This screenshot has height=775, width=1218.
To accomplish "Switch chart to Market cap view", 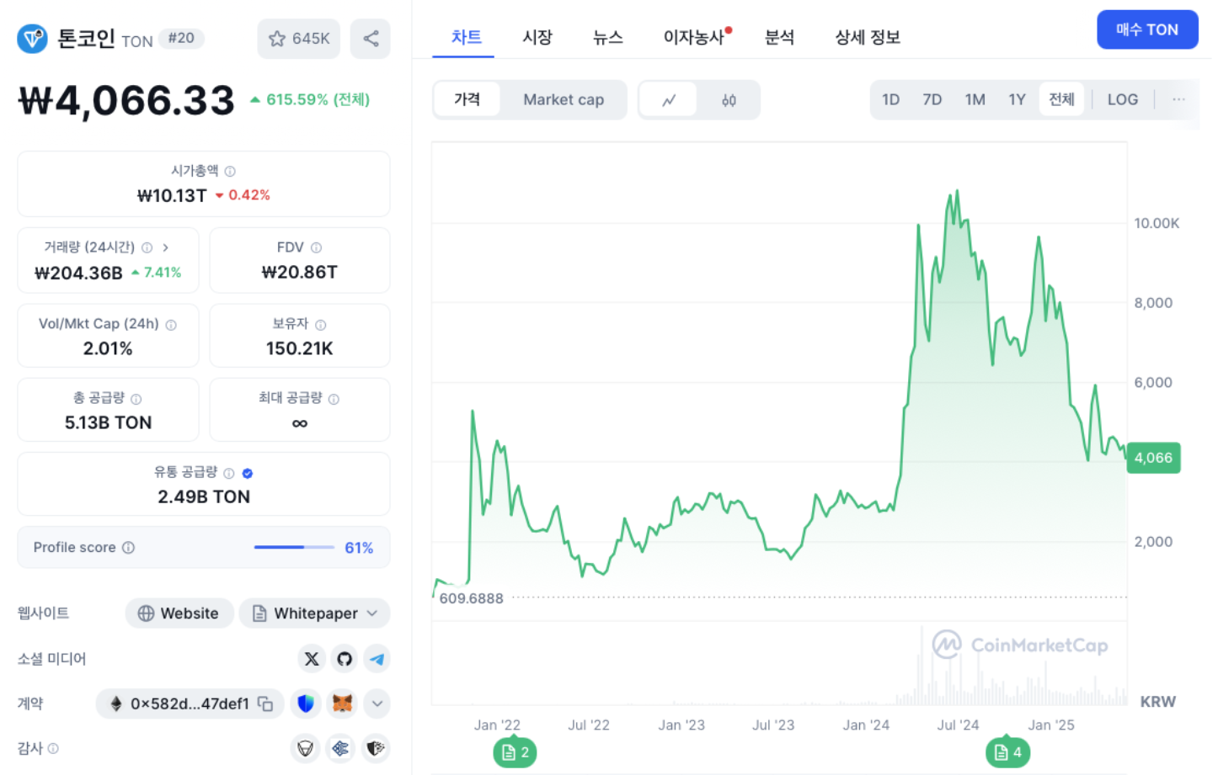I will (x=563, y=100).
